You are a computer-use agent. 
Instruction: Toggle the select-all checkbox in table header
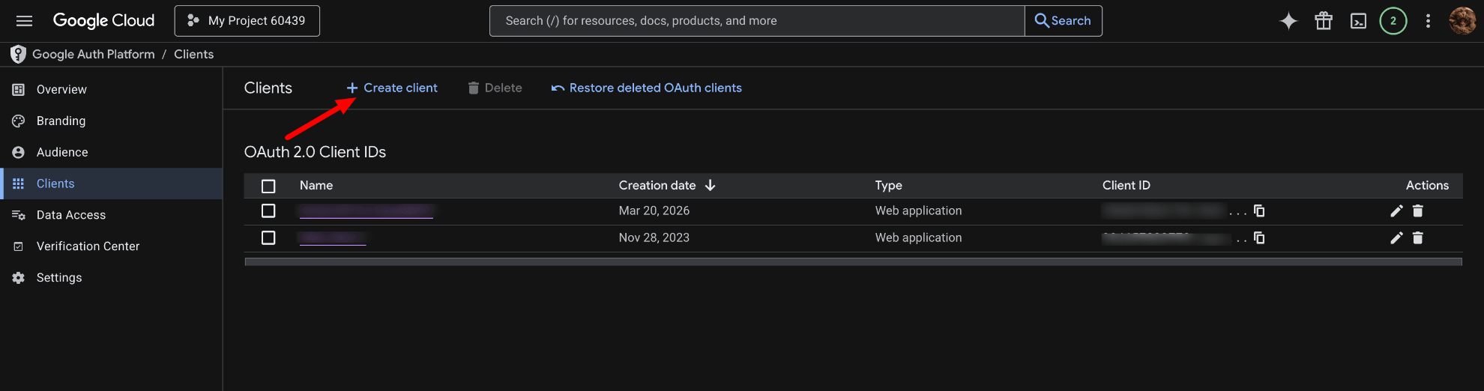pyautogui.click(x=268, y=186)
